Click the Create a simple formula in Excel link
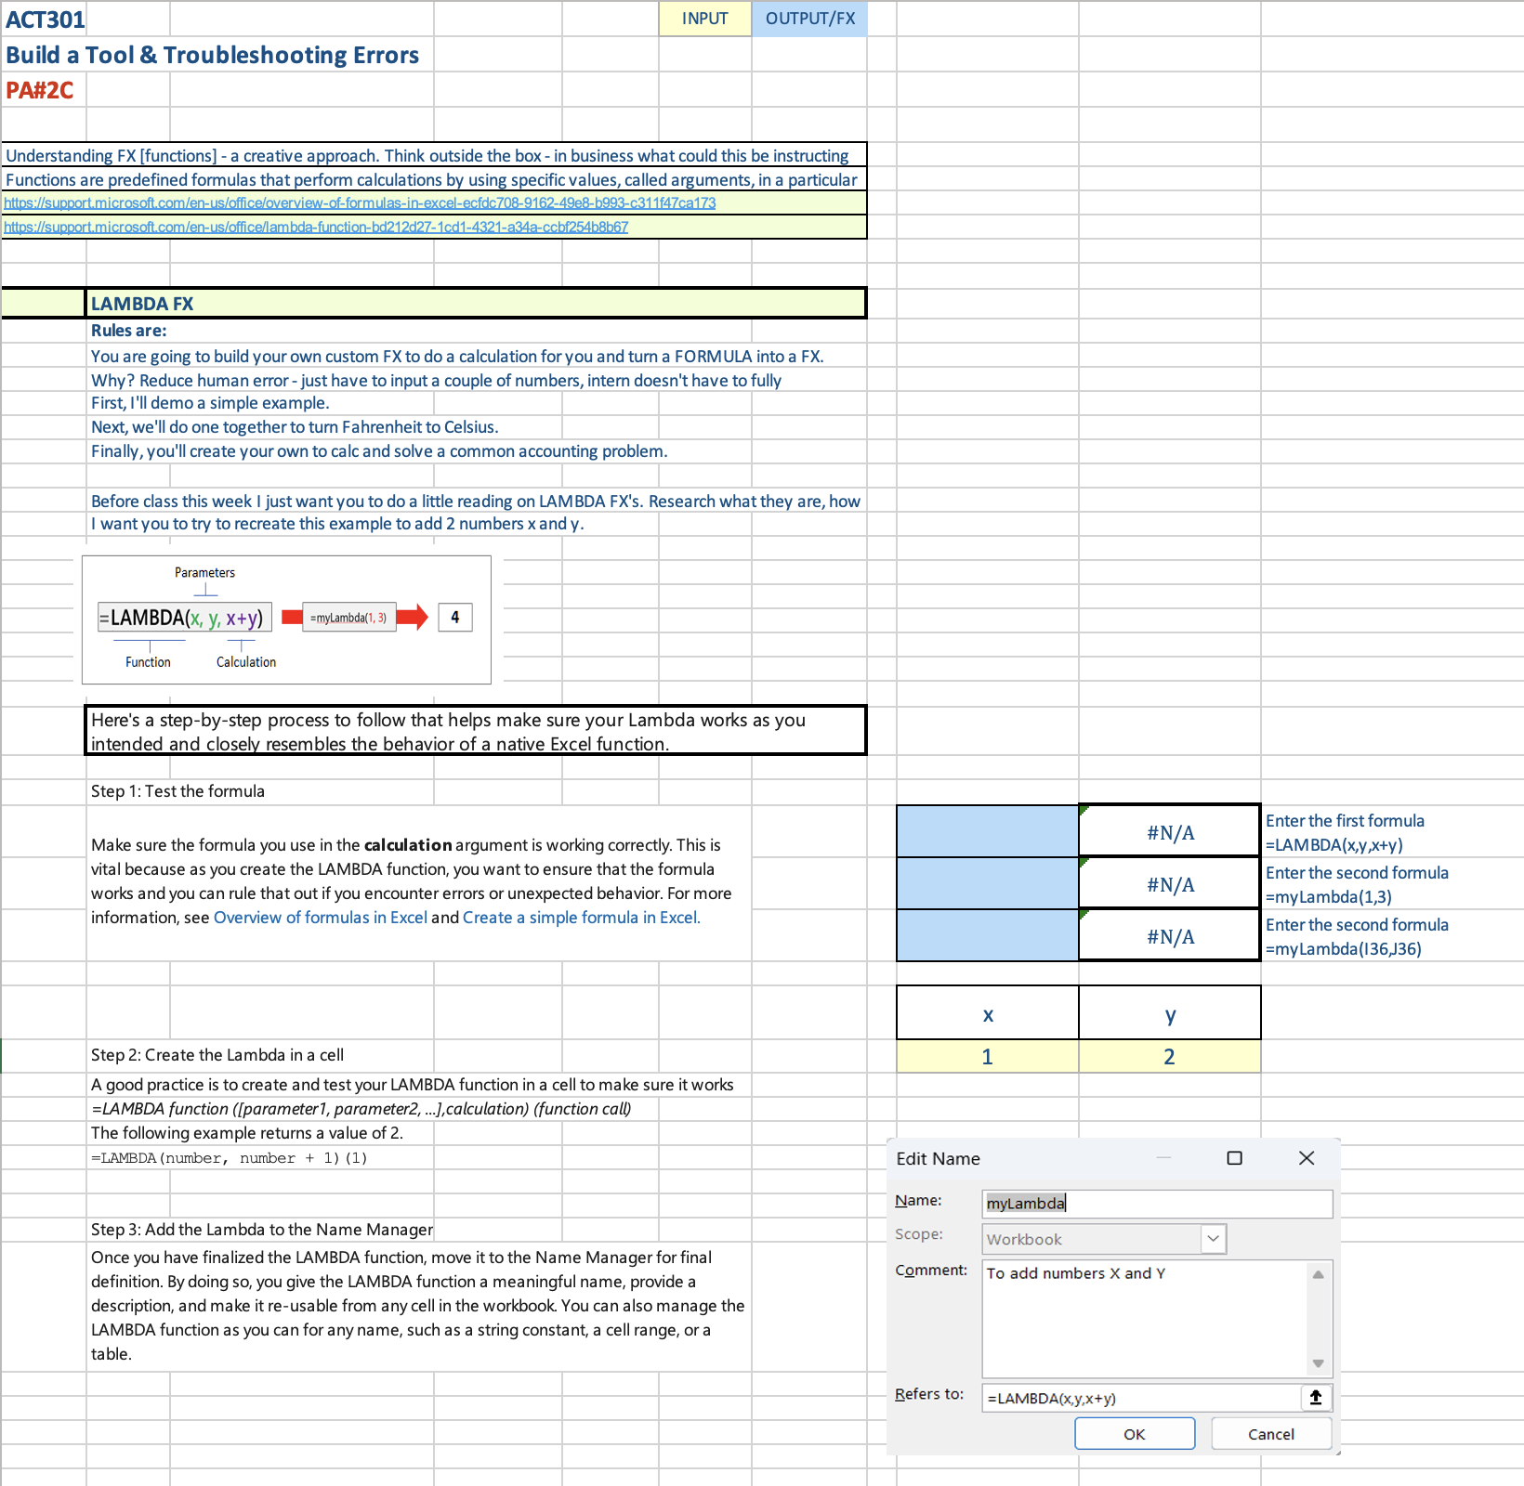 pos(582,917)
